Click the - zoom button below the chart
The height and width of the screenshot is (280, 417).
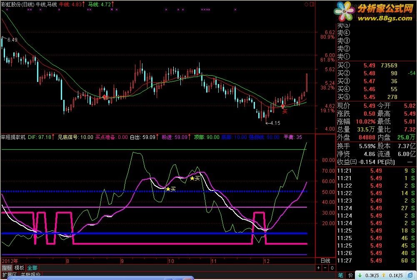pyautogui.click(x=325, y=268)
